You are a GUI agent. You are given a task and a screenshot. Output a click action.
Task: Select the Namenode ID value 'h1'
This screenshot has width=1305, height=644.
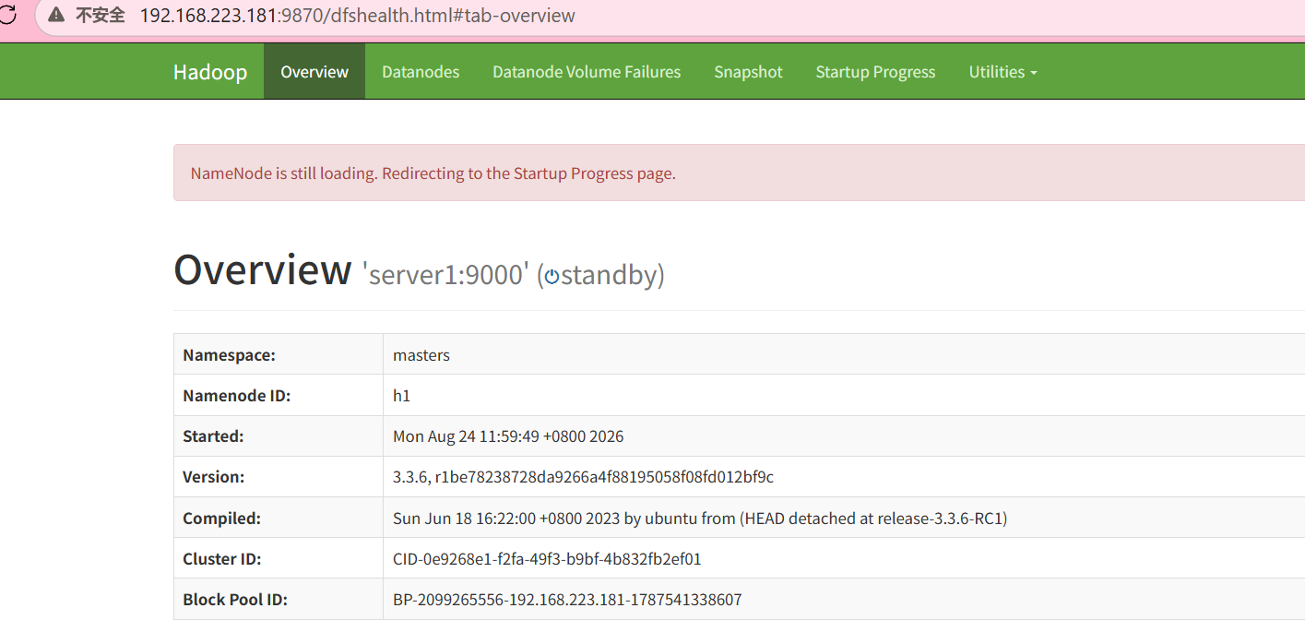point(401,396)
